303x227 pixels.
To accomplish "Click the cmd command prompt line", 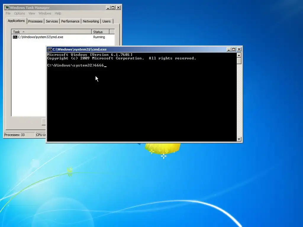I will [x=77, y=65].
